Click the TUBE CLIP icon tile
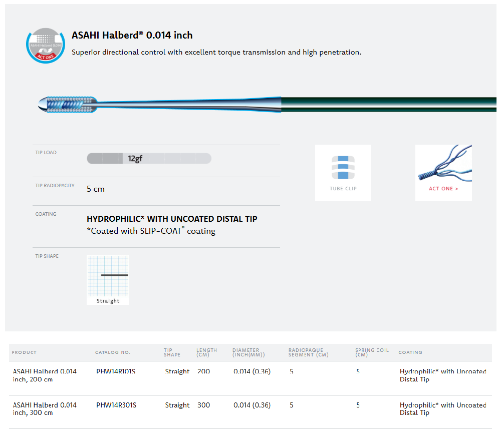The width and height of the screenshot is (499, 432). 343,173
